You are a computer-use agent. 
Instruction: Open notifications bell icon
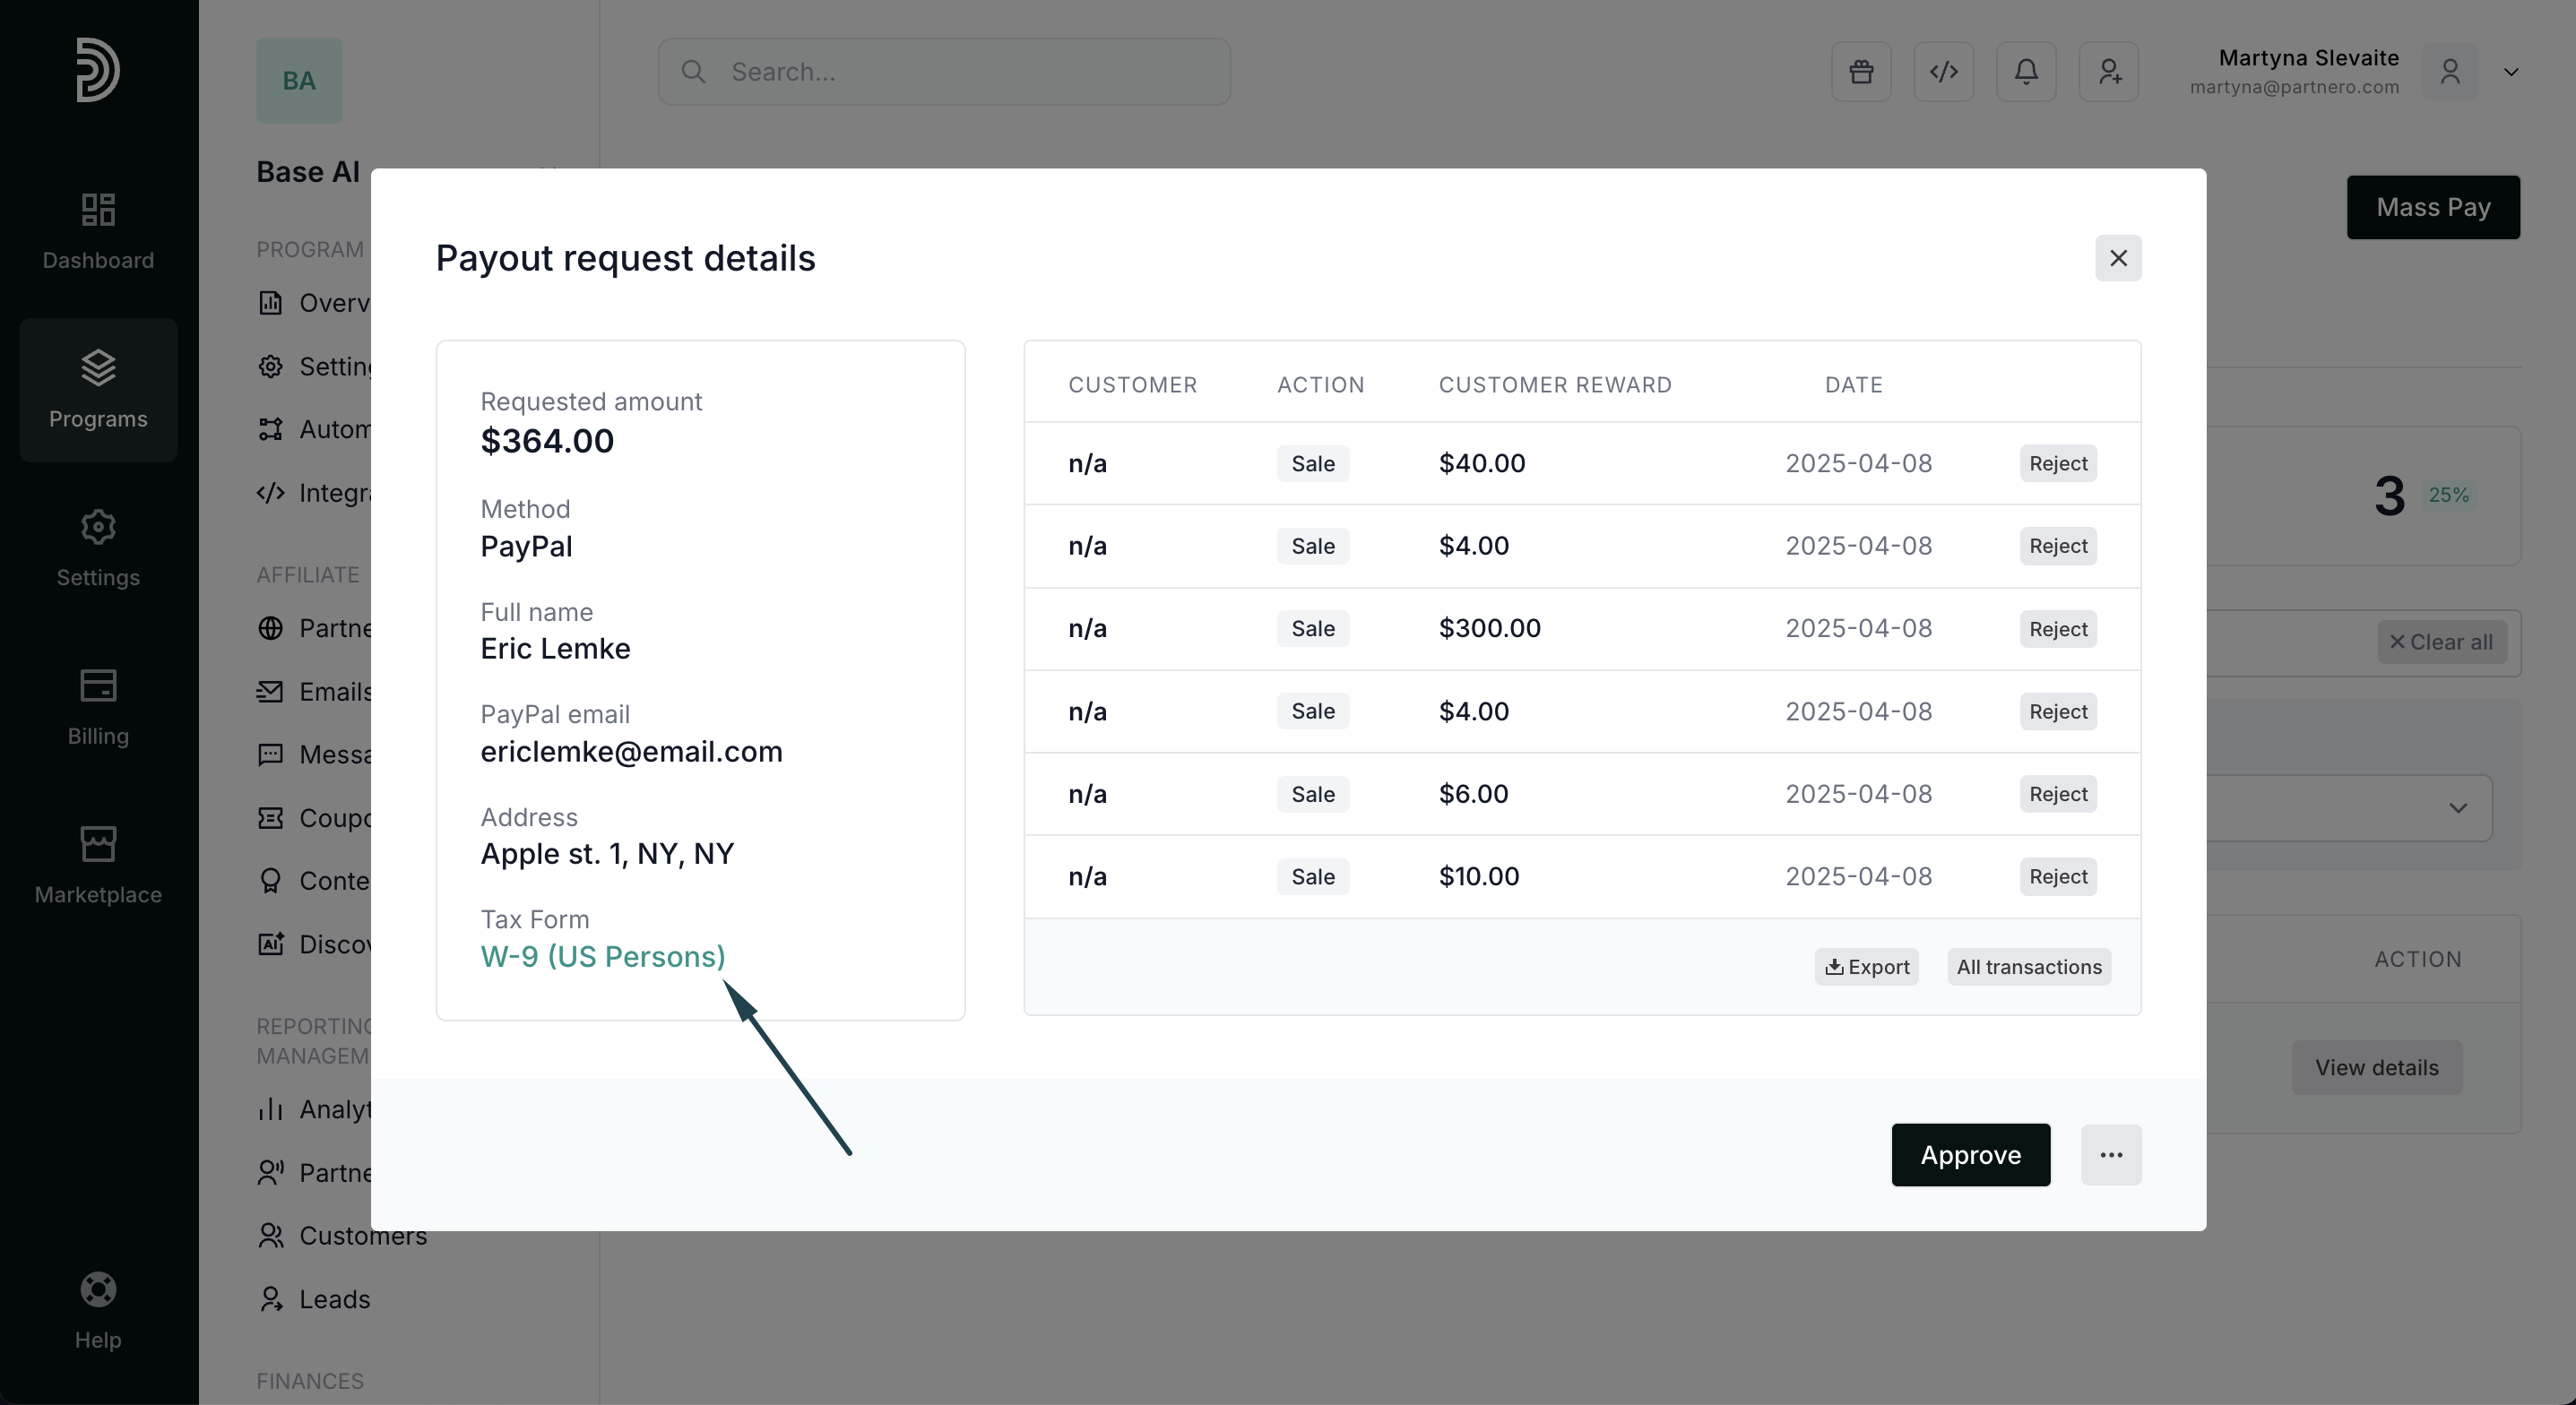[2026, 72]
